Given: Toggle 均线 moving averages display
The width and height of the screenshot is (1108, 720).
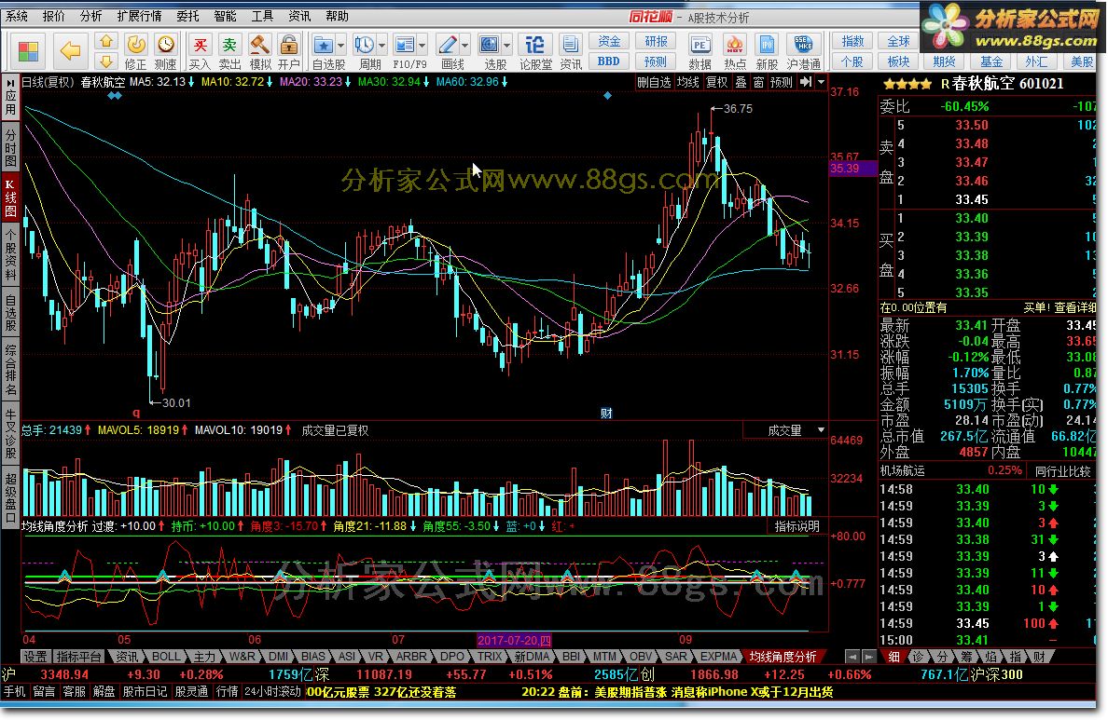Looking at the screenshot, I should [687, 82].
